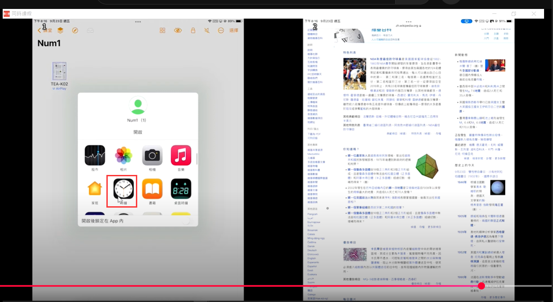
Task: Select the TEA-K02 device thumbnail
Action: coord(59,72)
